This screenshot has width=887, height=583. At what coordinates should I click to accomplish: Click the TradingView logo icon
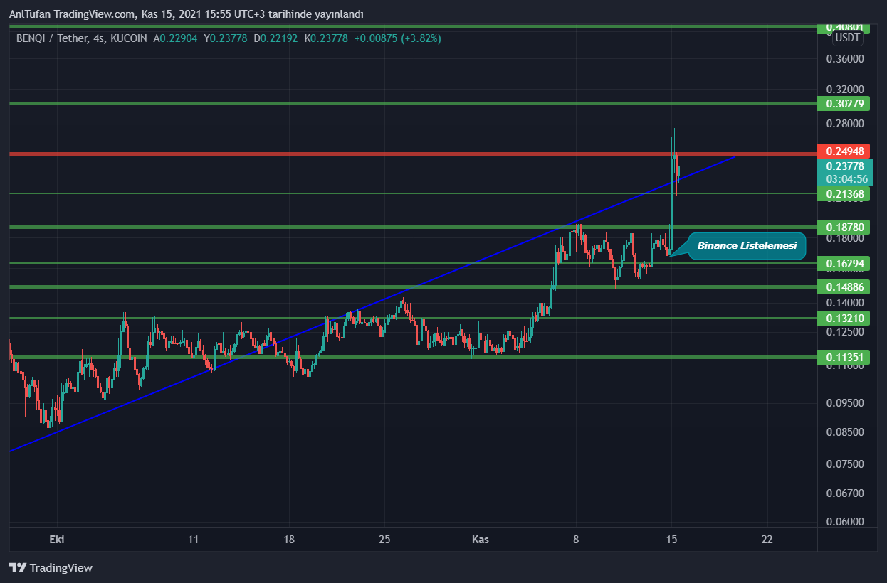coord(18,567)
